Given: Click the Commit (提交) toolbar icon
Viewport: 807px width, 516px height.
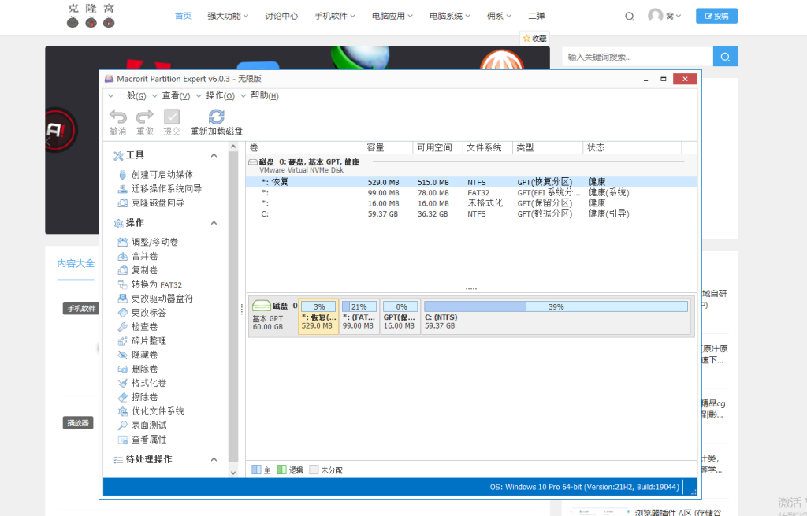Looking at the screenshot, I should click(172, 122).
